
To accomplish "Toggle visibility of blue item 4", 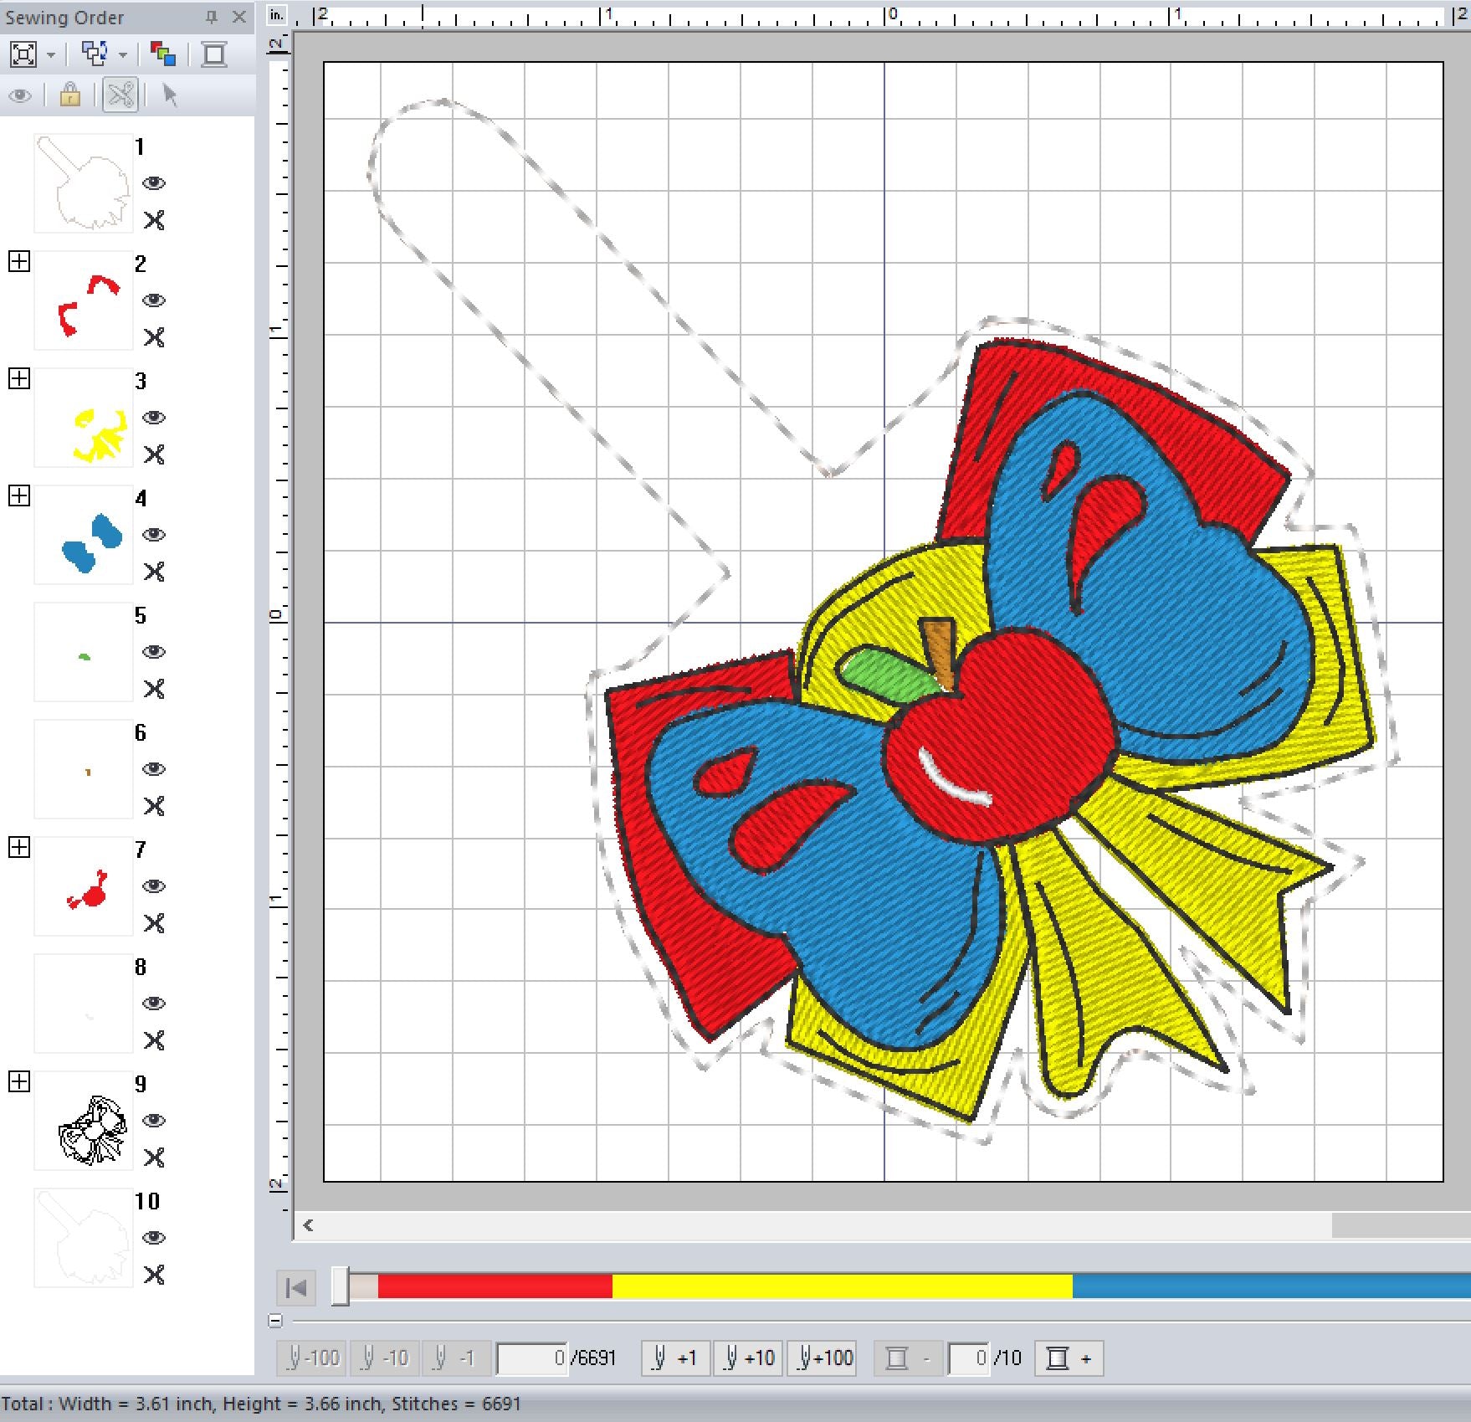I will click(154, 535).
